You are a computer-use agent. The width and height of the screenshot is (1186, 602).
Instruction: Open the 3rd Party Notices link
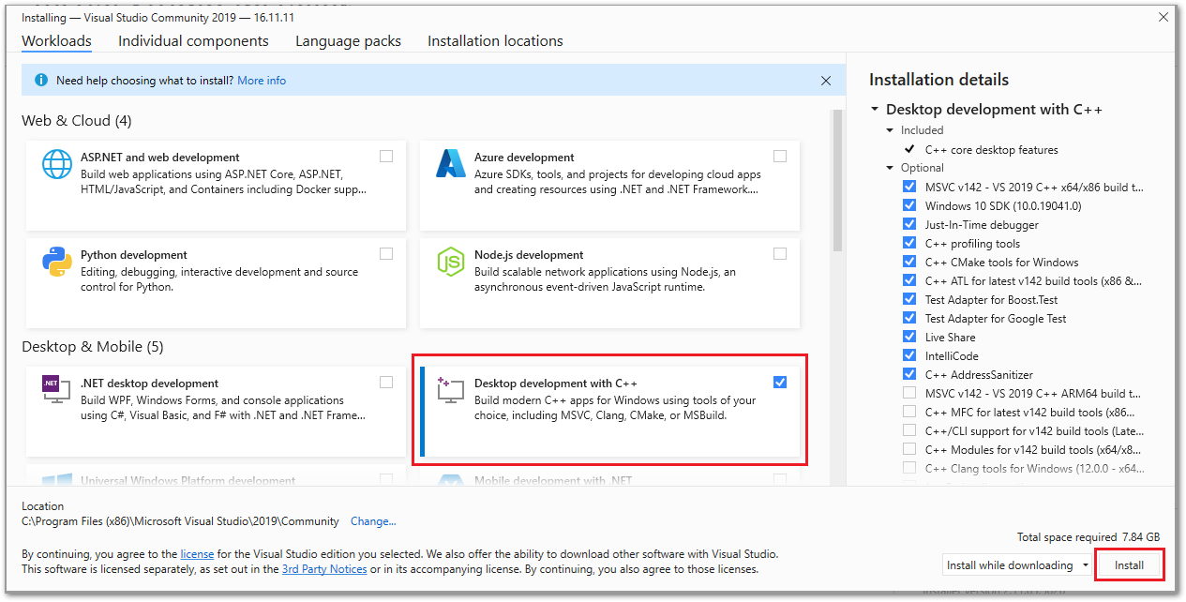click(x=324, y=569)
